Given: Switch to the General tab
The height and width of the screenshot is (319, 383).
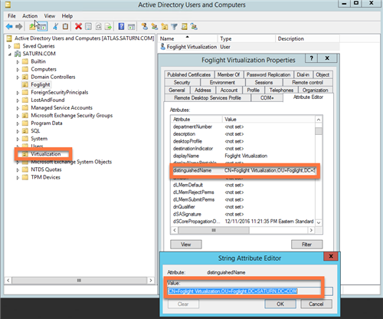Looking at the screenshot, I should coord(177,90).
